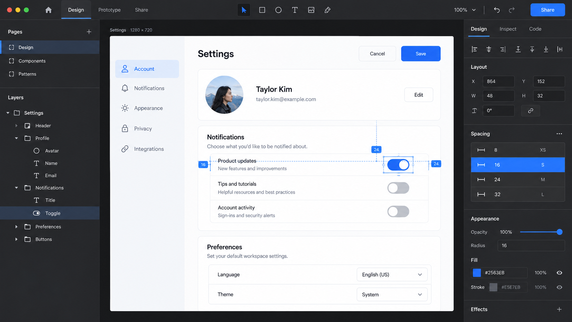Open the Language dropdown

click(392, 274)
